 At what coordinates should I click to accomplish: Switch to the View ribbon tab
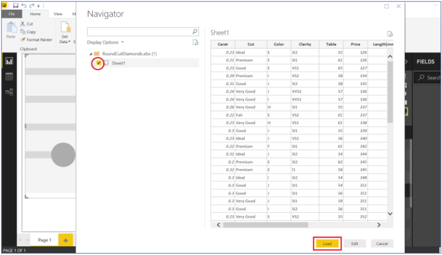coord(58,14)
